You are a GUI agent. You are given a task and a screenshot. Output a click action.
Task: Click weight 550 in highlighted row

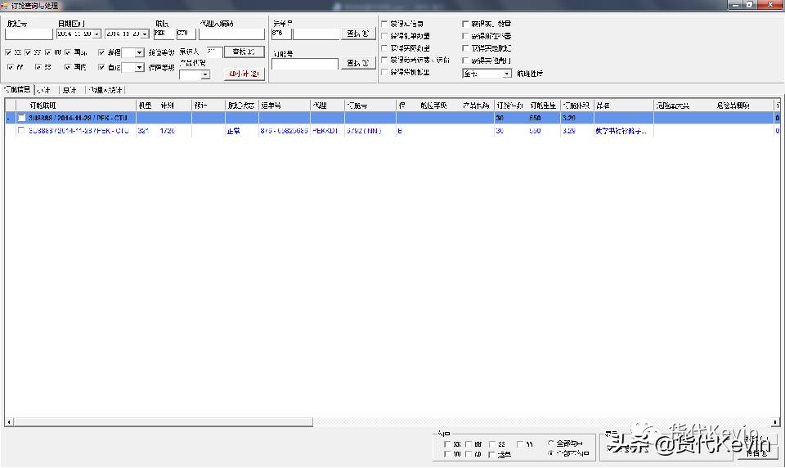tap(535, 119)
